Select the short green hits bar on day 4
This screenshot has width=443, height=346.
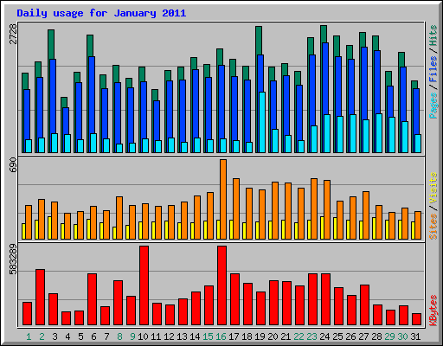(x=64, y=102)
